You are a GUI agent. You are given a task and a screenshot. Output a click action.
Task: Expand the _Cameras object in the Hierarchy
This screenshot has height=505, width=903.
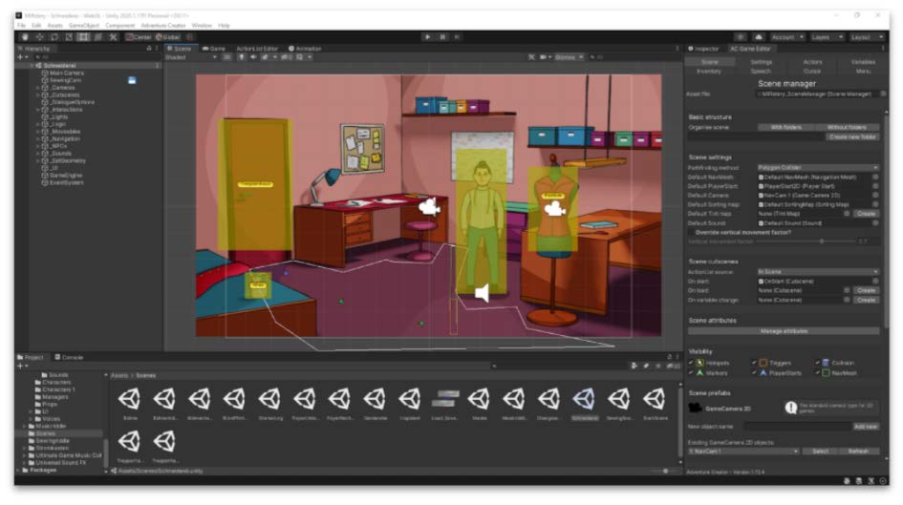38,87
